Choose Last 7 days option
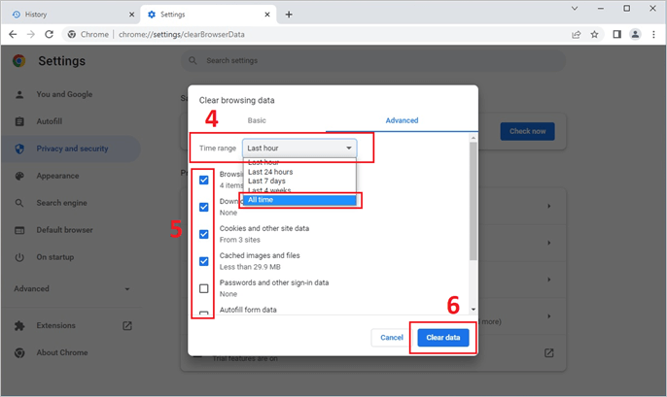Screen dimensions: 667x397 [x=266, y=182]
